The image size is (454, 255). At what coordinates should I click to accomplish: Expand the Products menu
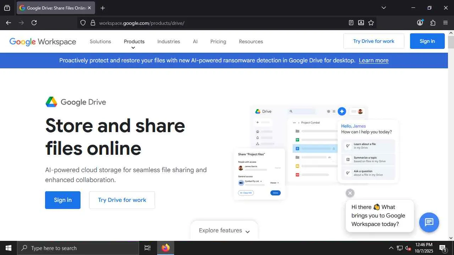pyautogui.click(x=134, y=41)
